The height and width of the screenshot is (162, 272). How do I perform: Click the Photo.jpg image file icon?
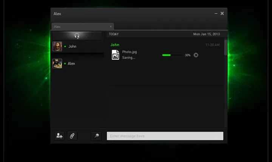[x=115, y=55]
